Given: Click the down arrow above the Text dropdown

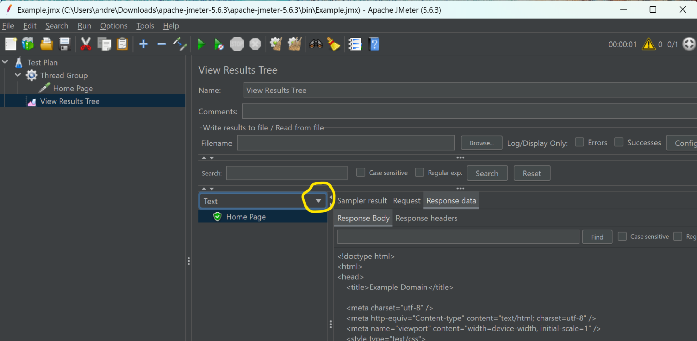Looking at the screenshot, I should click(212, 189).
